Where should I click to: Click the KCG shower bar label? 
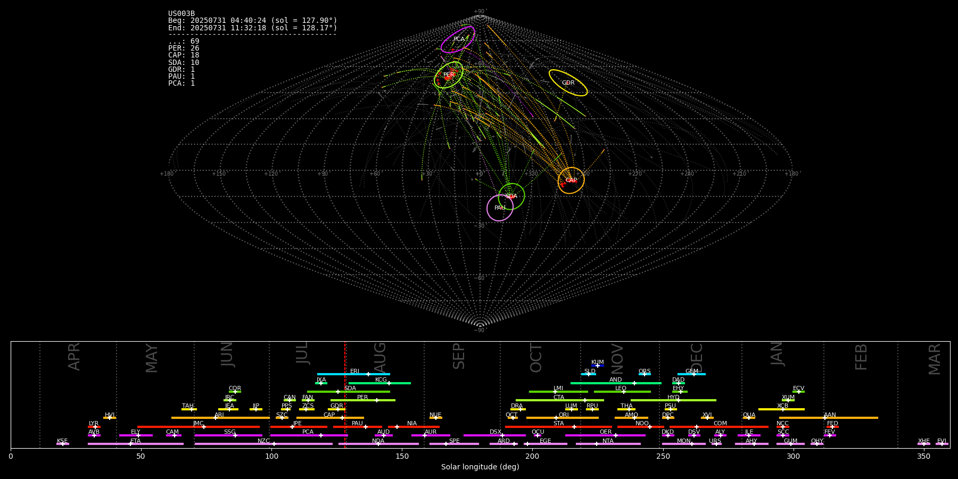pos(381,380)
